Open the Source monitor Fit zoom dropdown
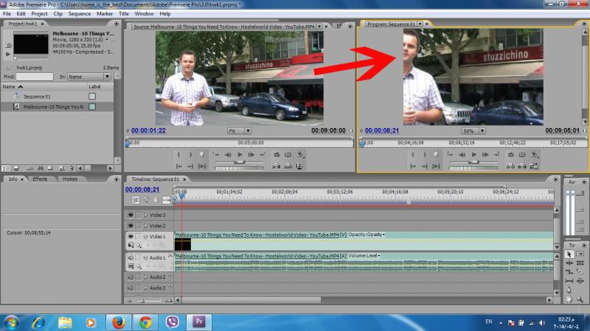The image size is (590, 331). pos(239,130)
